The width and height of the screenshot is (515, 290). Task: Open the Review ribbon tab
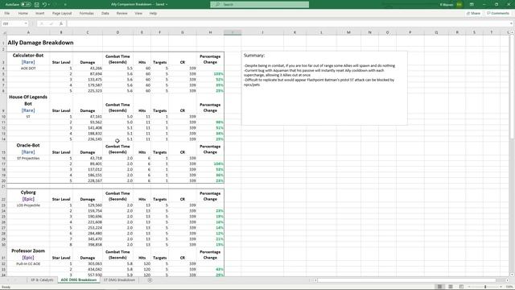coord(122,14)
